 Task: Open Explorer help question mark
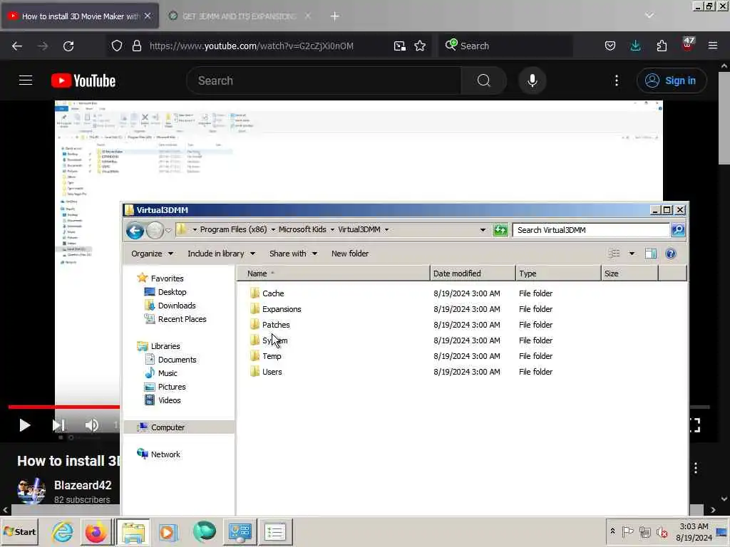[x=670, y=254]
